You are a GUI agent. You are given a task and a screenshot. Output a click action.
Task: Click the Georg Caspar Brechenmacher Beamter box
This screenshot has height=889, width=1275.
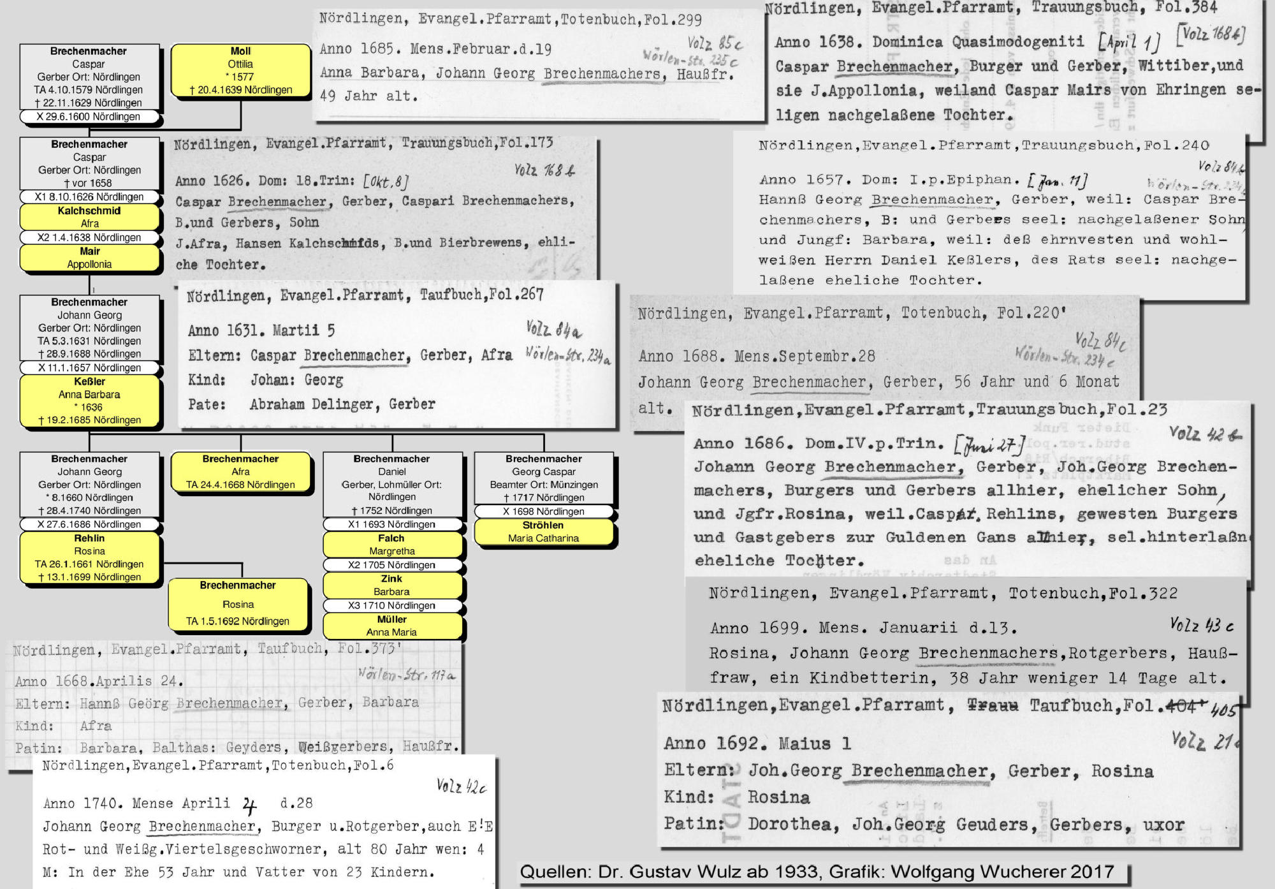click(543, 478)
